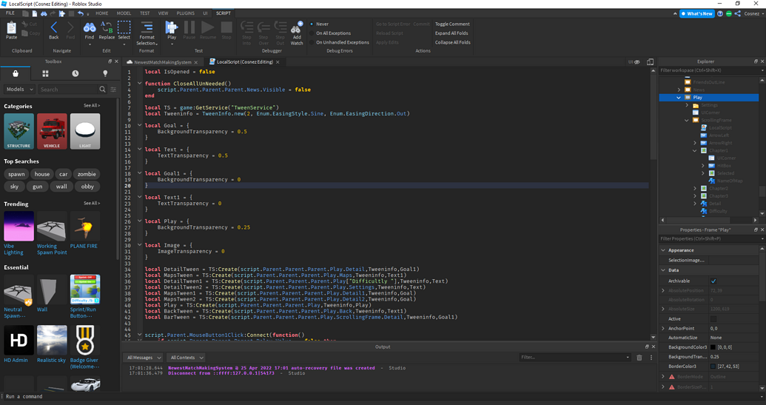Screen dimensions: 766x405
Task: Open Toolbox Inventory grid tab
Action: click(x=45, y=73)
